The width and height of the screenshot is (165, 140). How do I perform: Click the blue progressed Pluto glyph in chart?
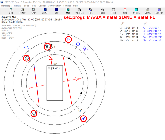coord(85,49)
